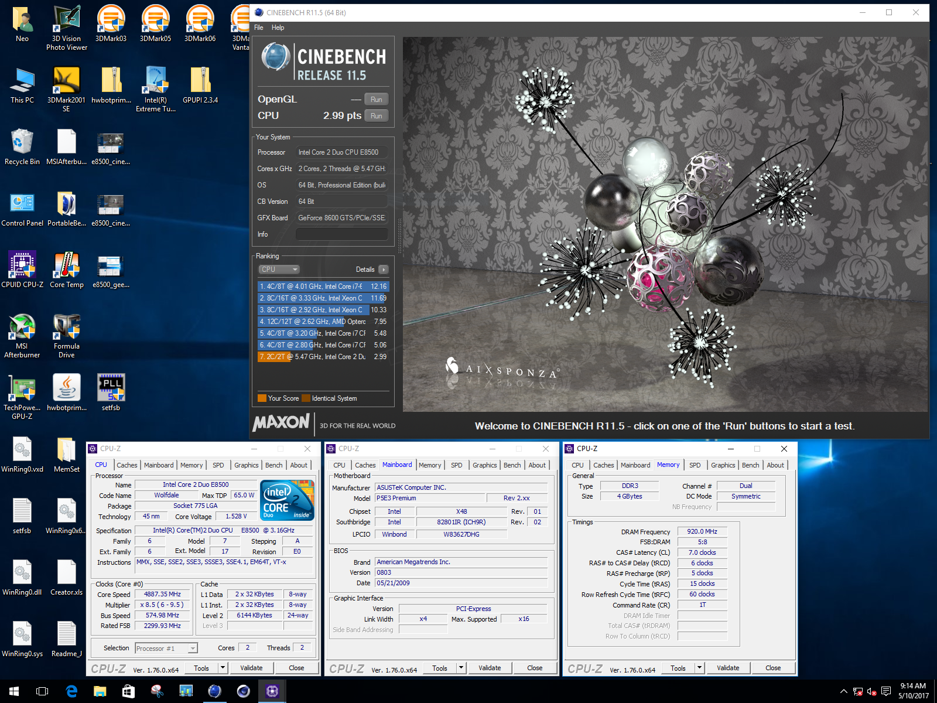
Task: Switch to Bench tab in first CPU-Z window
Action: point(273,465)
